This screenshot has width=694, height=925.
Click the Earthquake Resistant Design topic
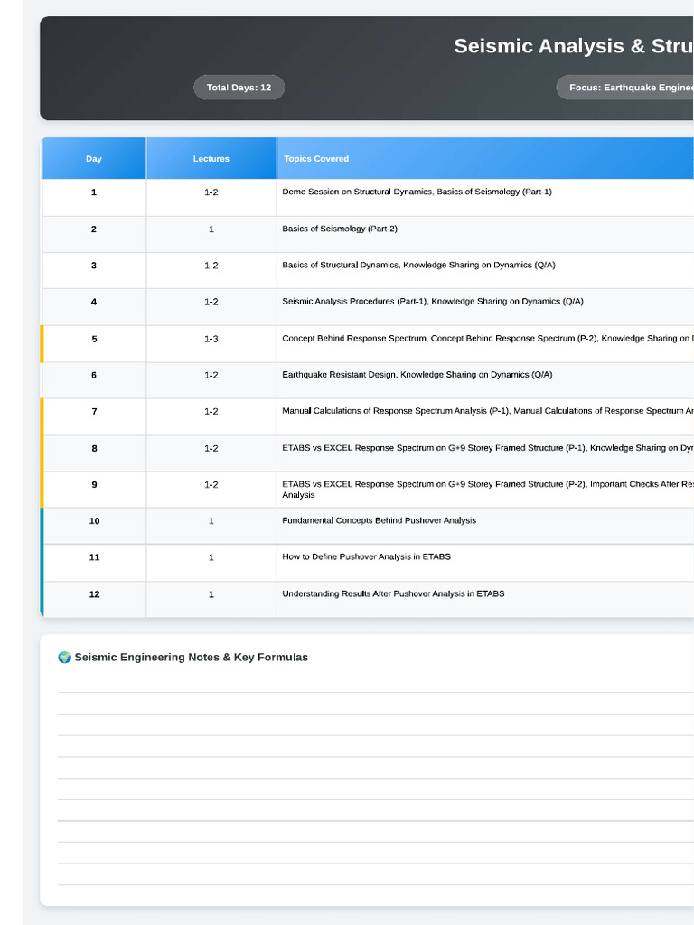[x=417, y=375]
